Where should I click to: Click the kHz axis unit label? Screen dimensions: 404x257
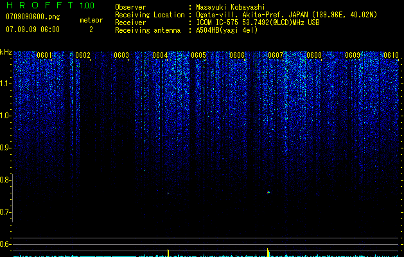click(6, 52)
